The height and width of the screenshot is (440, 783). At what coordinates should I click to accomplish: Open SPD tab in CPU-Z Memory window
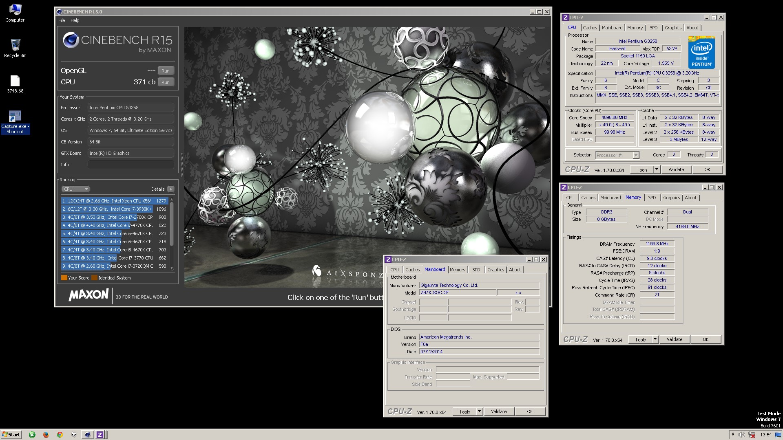[x=652, y=198]
